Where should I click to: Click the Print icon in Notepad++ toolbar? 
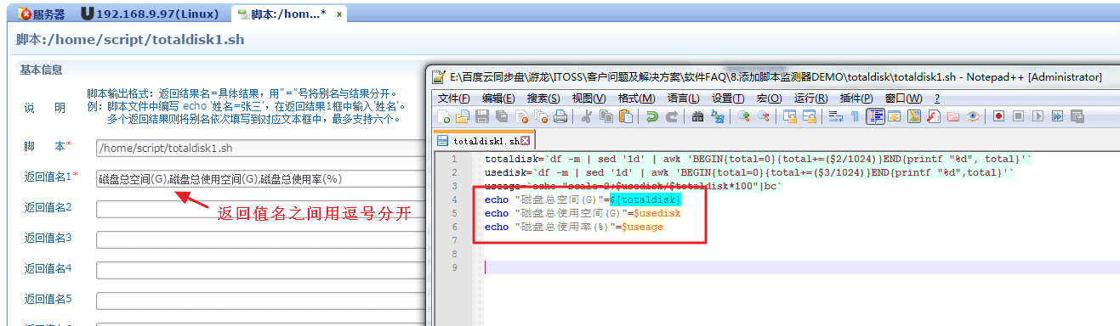pos(560,116)
